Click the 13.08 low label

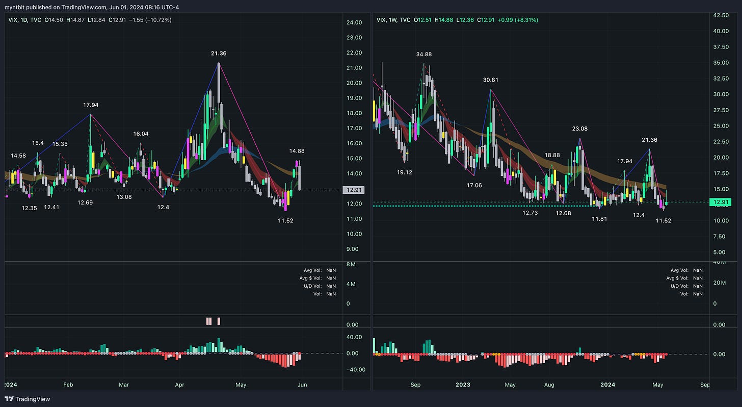coord(124,197)
